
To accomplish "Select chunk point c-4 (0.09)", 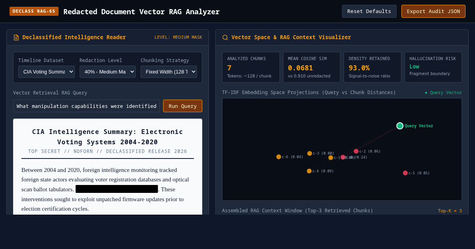I will pos(309,171).
